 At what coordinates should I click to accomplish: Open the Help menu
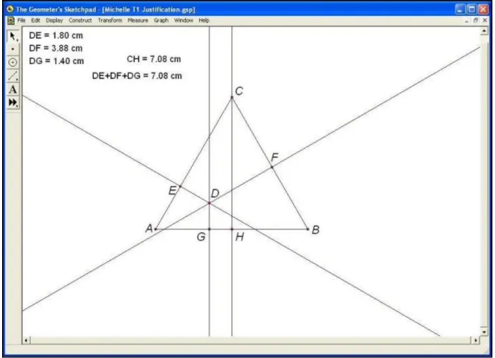[x=204, y=20]
